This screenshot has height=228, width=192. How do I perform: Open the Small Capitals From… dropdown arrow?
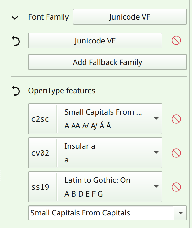coord(156,119)
